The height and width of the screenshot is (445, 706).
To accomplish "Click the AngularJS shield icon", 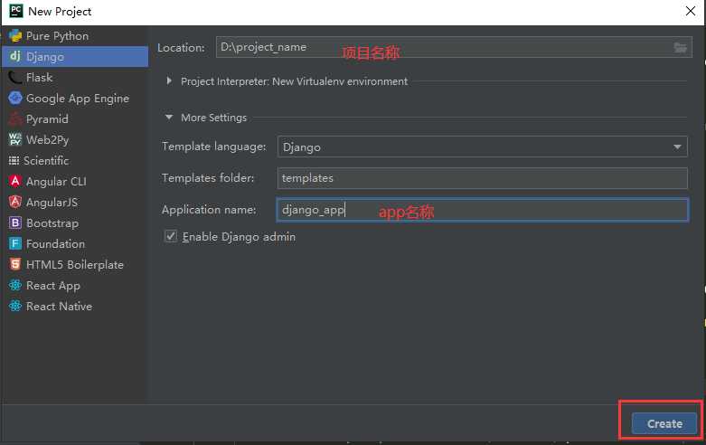I will tap(15, 202).
